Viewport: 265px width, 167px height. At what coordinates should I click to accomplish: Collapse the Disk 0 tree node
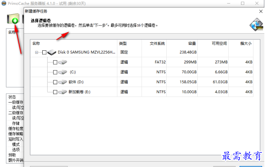click(x=37, y=52)
